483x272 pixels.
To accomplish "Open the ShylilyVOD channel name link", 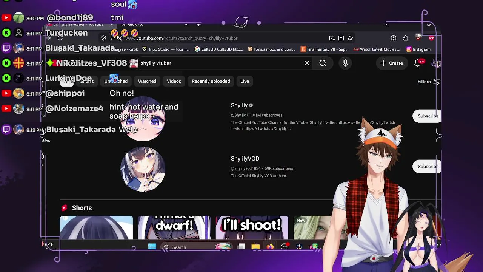I will tap(245, 159).
